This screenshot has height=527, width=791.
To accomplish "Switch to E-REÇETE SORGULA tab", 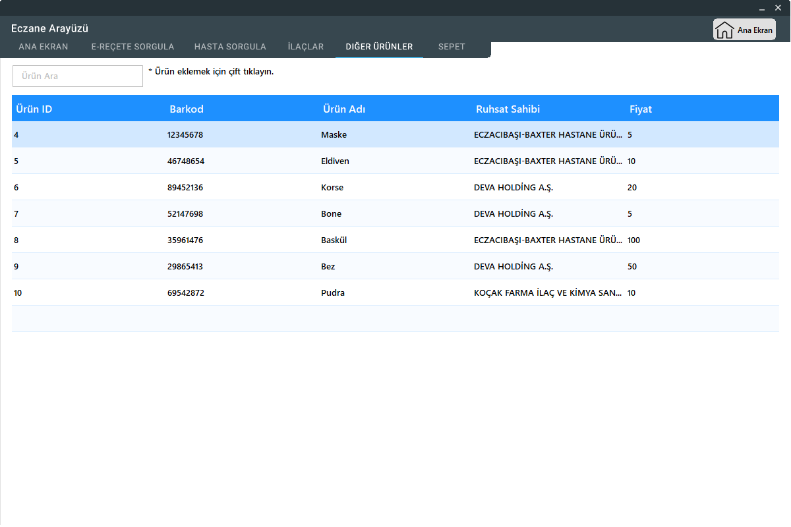I will tap(132, 47).
